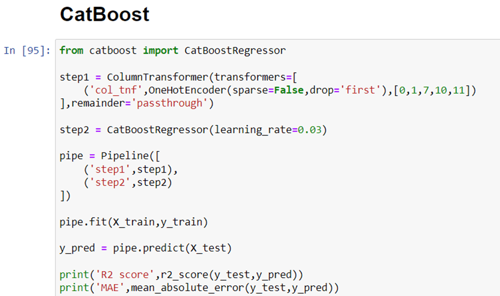The width and height of the screenshot is (500, 296).
Task: Click the CatBoost heading
Action: (105, 14)
